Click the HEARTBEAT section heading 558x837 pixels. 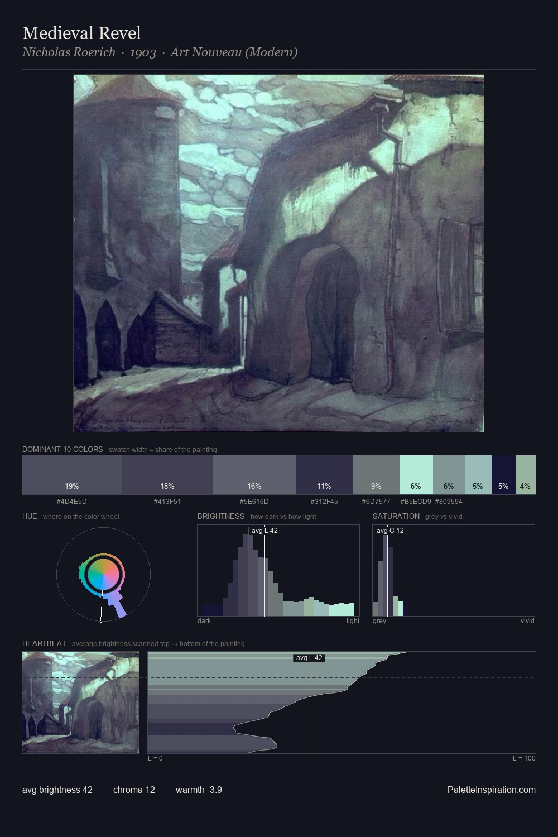coord(44,643)
